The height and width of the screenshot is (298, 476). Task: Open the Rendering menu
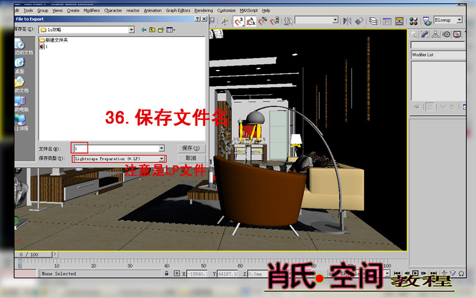204,10
